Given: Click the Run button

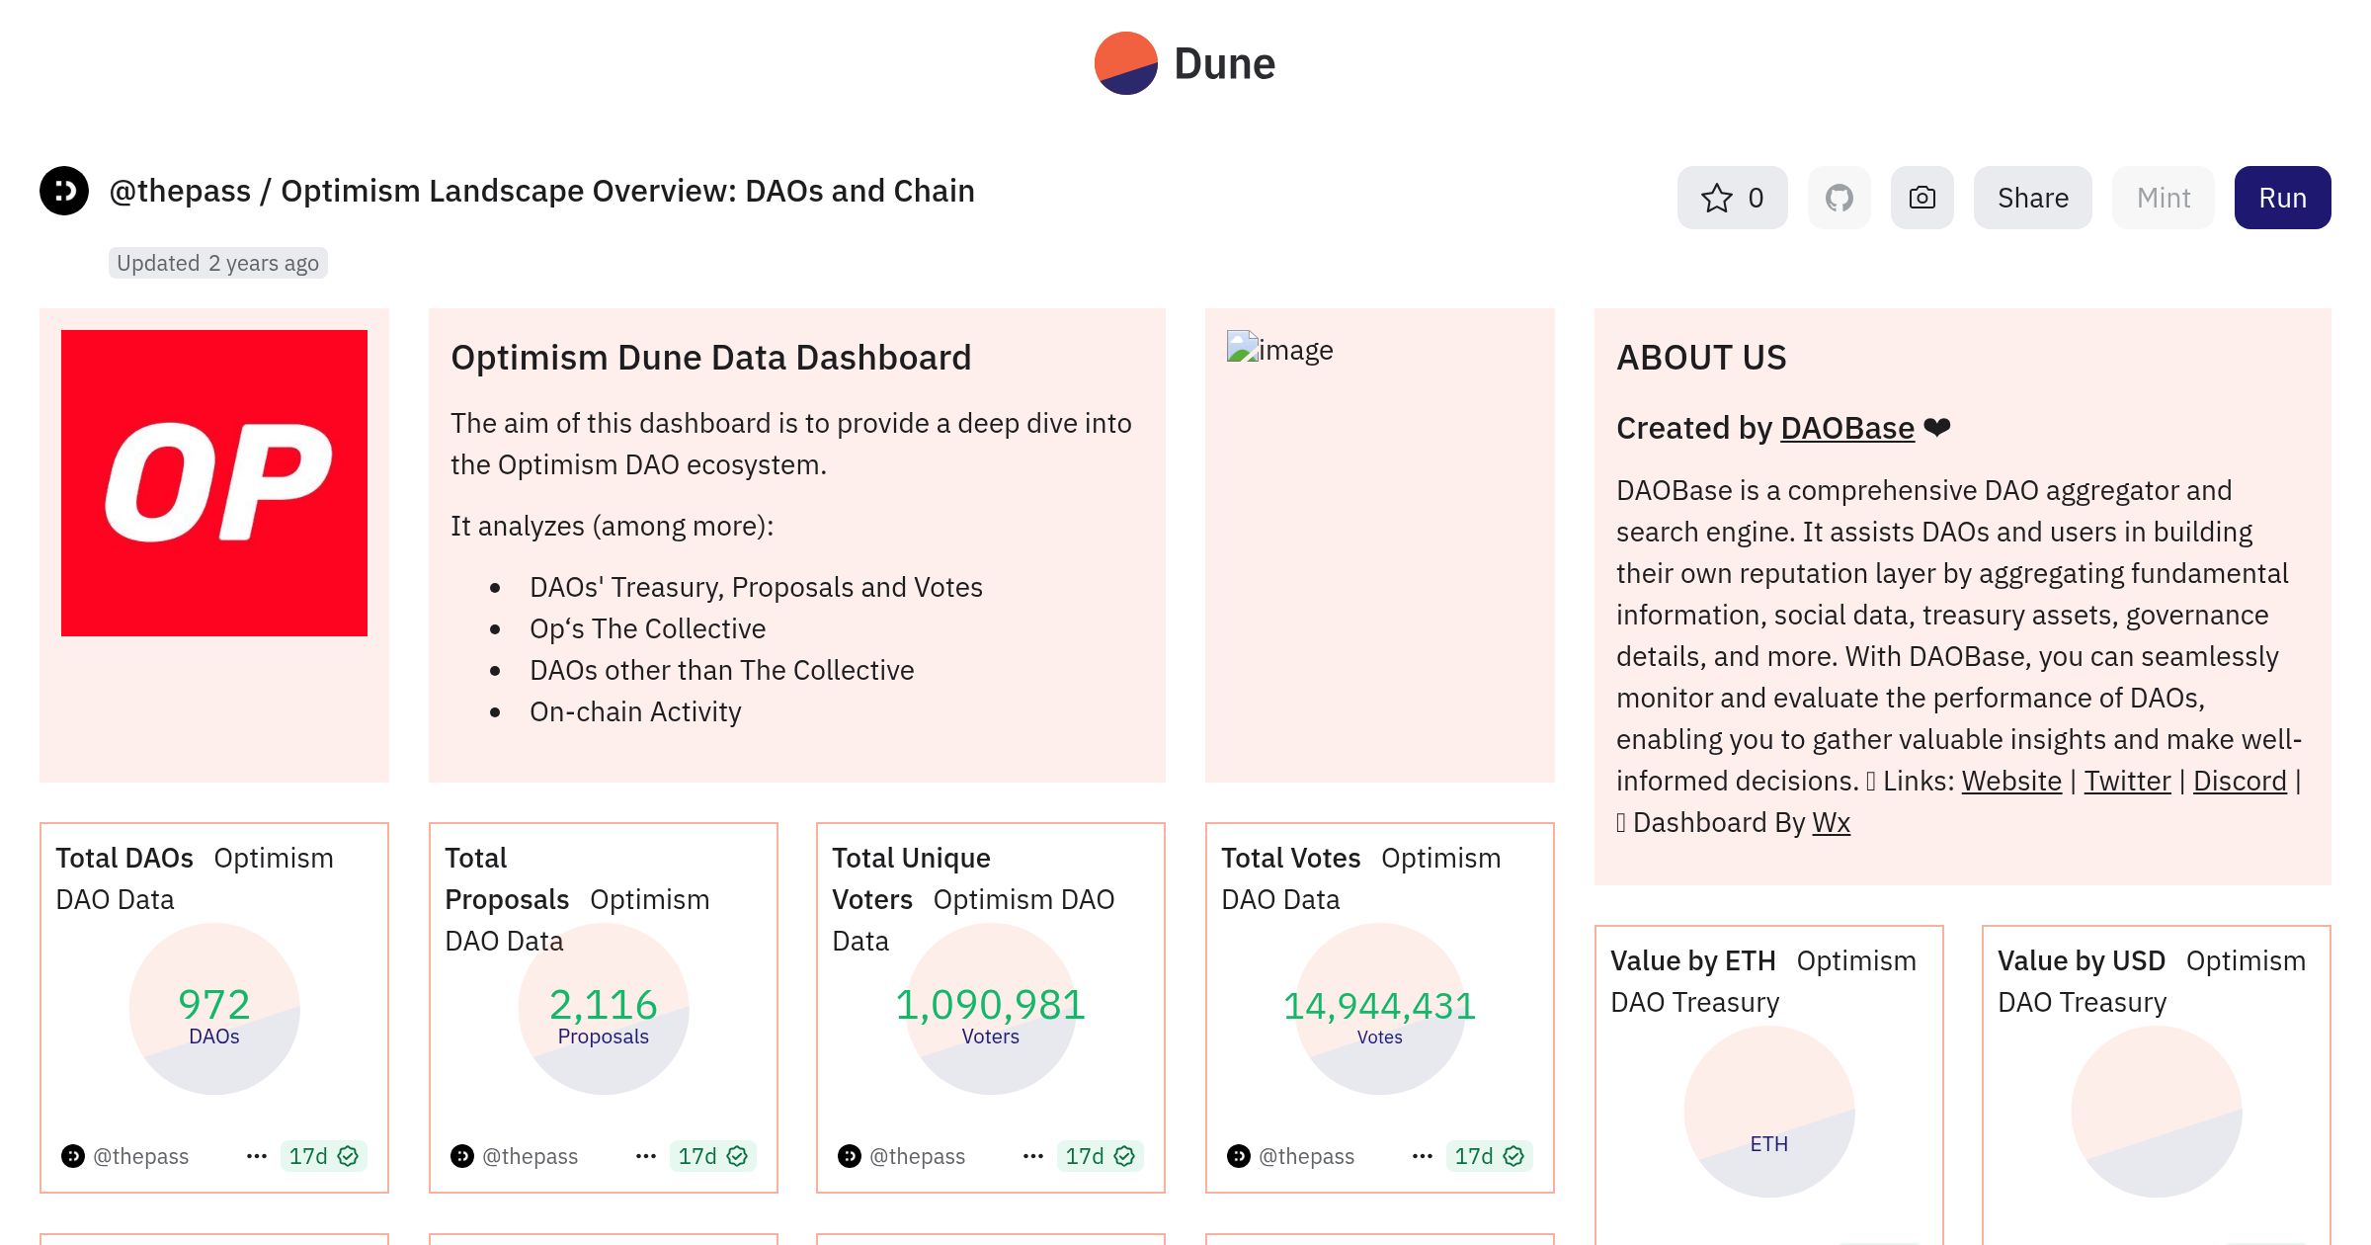Looking at the screenshot, I should point(2283,198).
